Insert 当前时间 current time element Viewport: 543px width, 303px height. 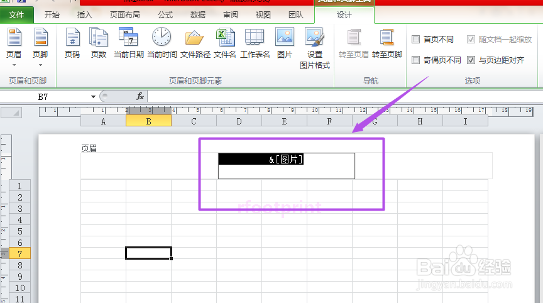[x=162, y=43]
